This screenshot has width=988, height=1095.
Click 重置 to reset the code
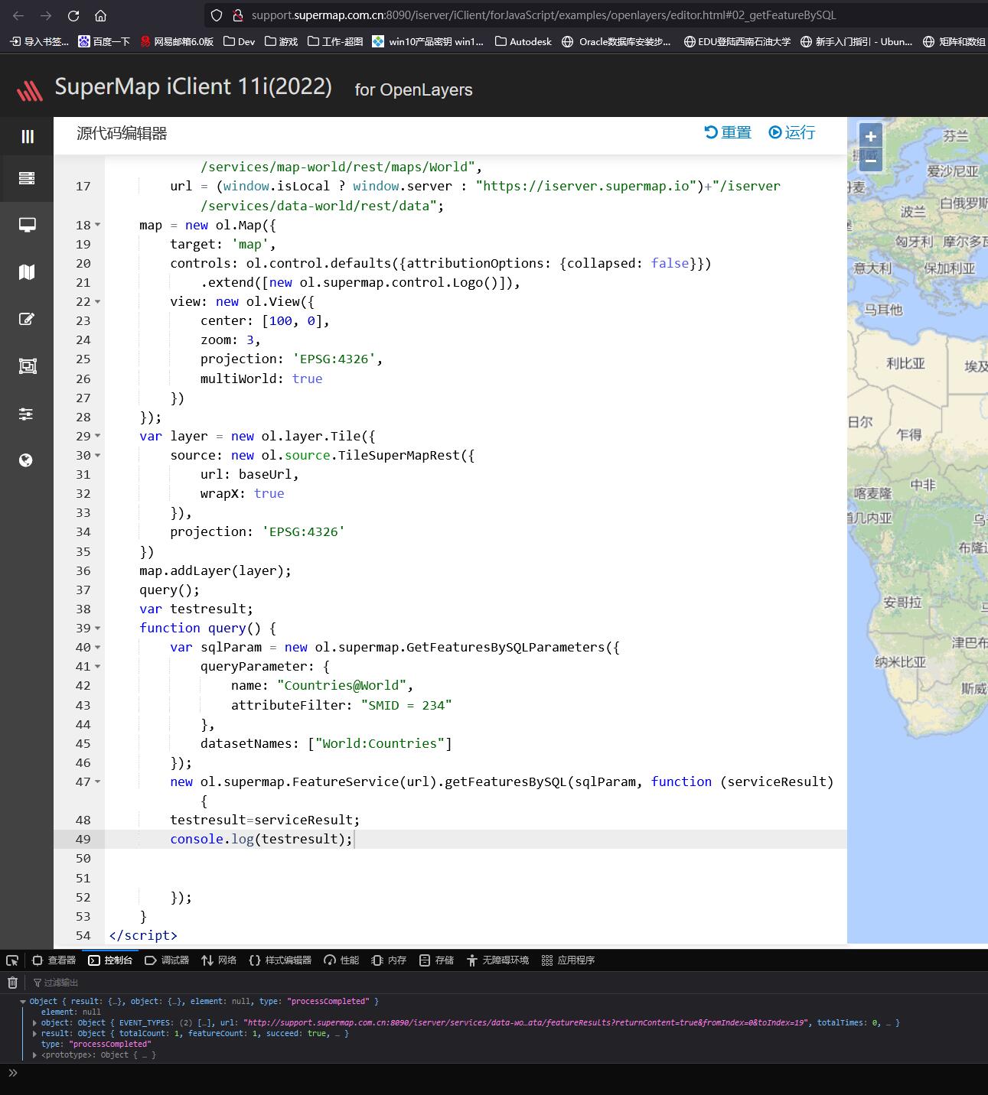[x=728, y=132]
